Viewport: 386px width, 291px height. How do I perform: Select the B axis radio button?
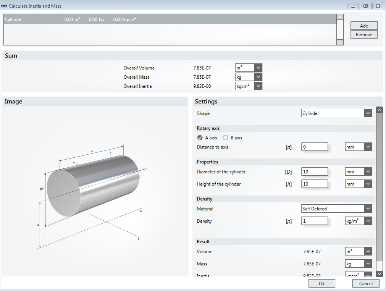[225, 137]
